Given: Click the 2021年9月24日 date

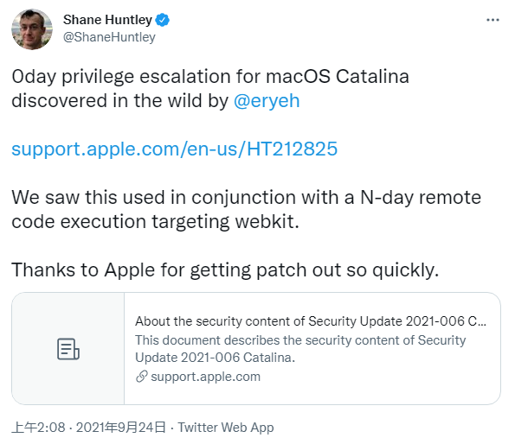Looking at the screenshot, I should click(121, 428).
